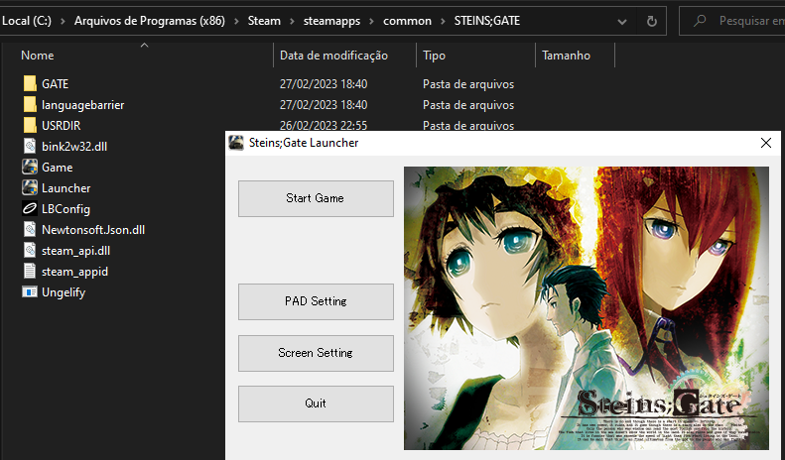This screenshot has height=460, width=785.
Task: Click the search magnifier icon
Action: (700, 21)
